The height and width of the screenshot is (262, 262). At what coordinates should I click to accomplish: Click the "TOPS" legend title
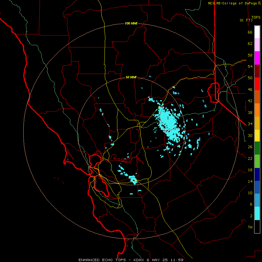(x=256, y=17)
